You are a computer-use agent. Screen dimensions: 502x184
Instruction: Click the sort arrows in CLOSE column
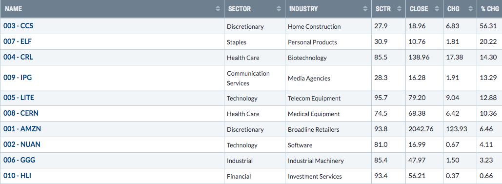coord(437,9)
